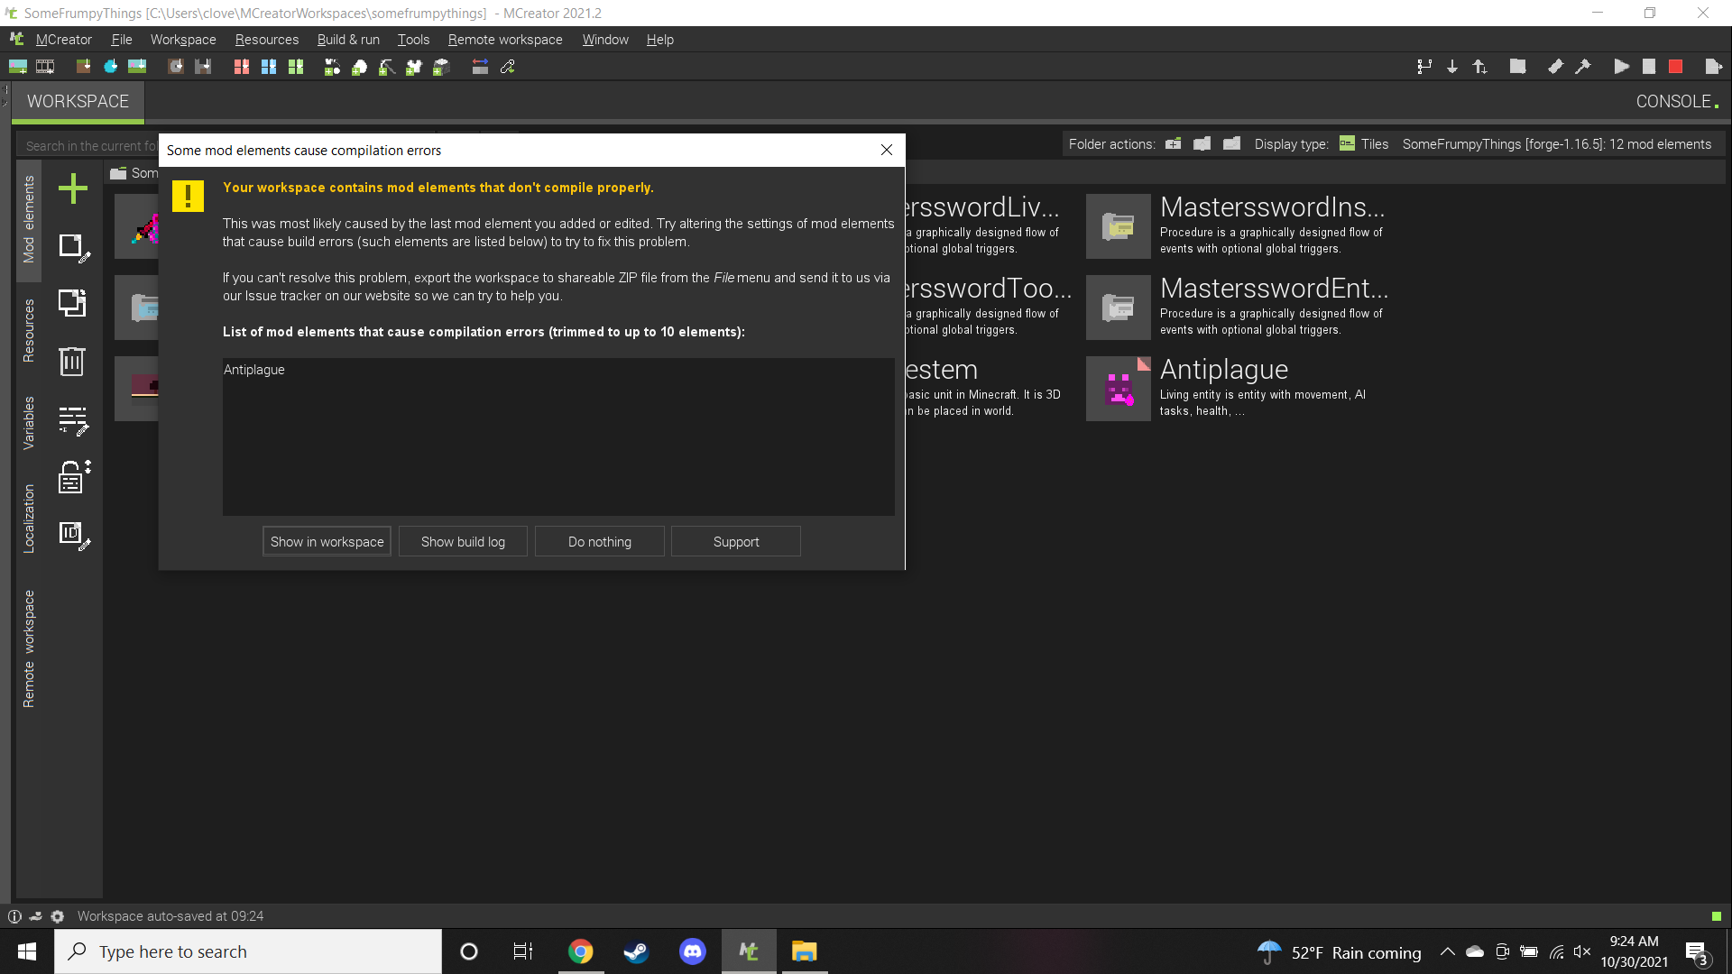Export the mod to a file

1713,66
